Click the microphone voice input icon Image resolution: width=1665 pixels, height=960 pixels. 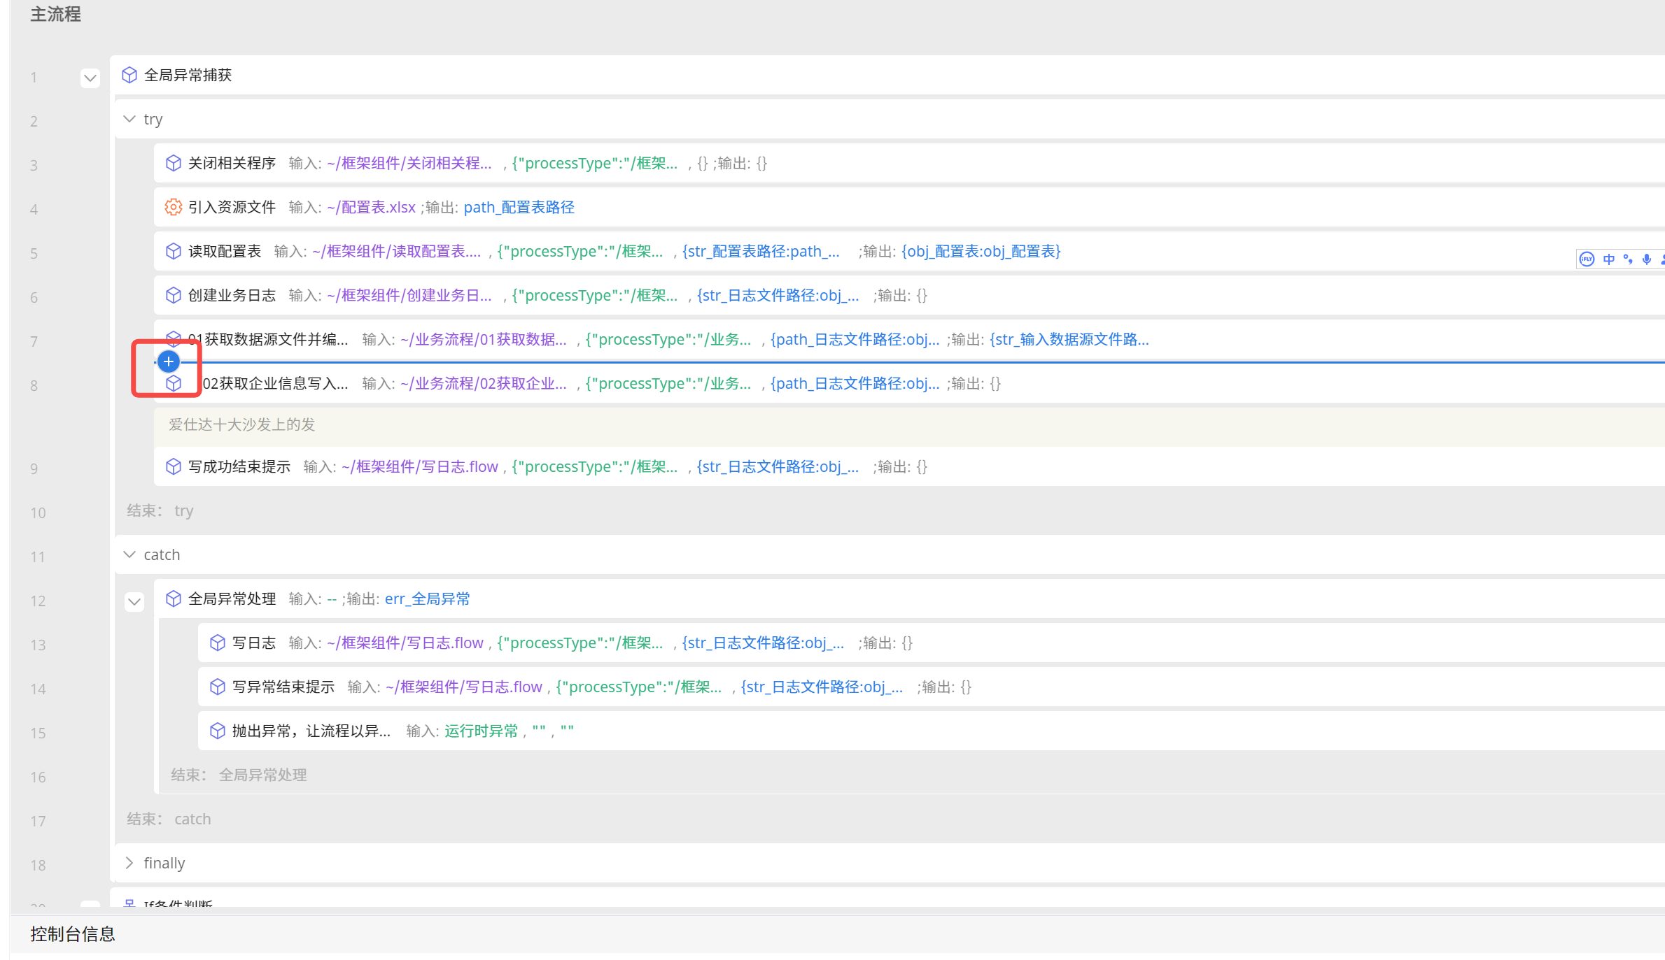1647,259
